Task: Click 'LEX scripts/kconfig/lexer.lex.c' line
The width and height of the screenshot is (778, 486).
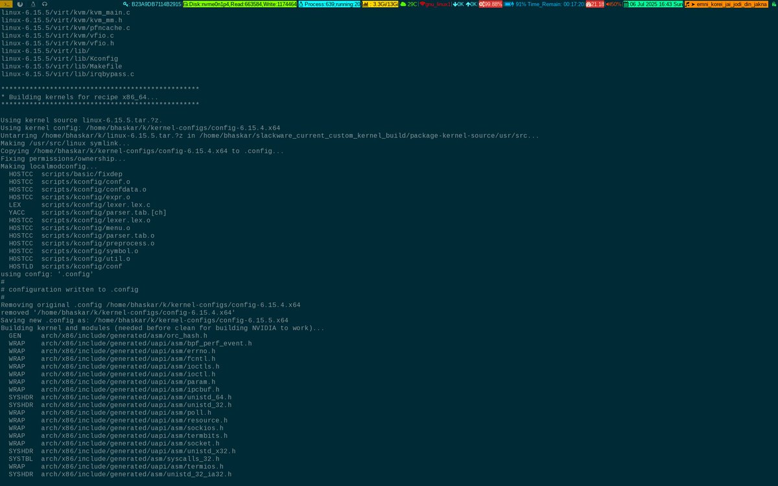Action: 80,205
